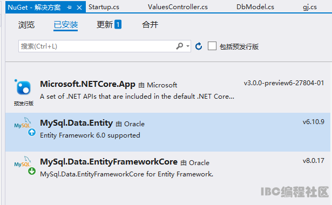
Task: Refresh the package list
Action: [199, 46]
